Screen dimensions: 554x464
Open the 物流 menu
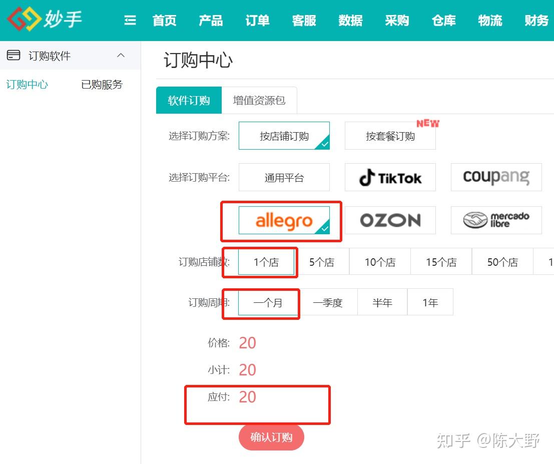(x=490, y=20)
